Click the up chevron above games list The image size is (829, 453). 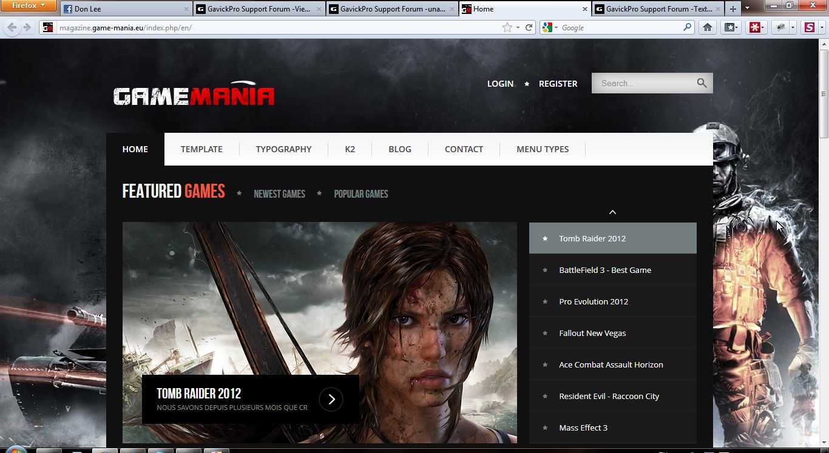point(612,212)
